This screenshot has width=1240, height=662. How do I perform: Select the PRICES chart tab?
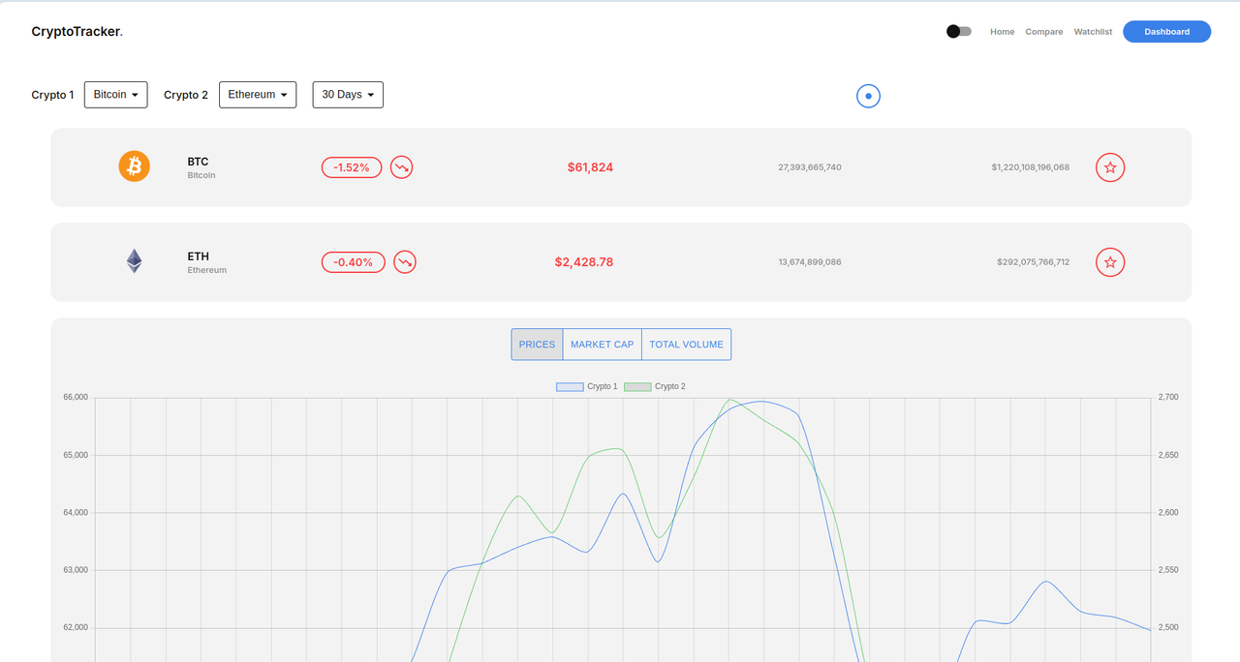(537, 345)
